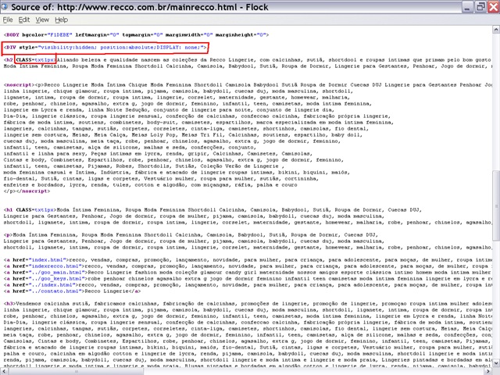Click line starting "lingerie sem costura, Meias"
The height and width of the screenshot is (375, 500).
[x=183, y=135]
